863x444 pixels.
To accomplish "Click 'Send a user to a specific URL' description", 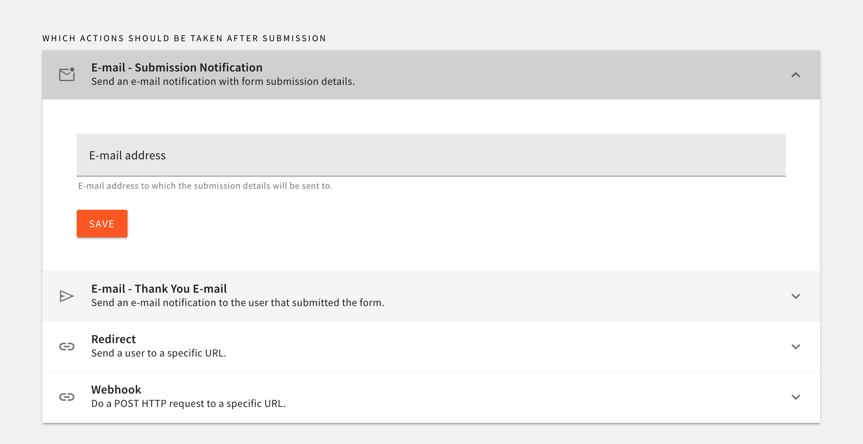I will coord(158,353).
